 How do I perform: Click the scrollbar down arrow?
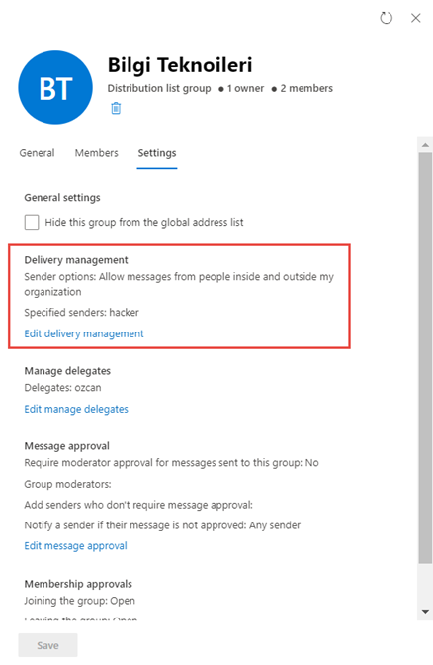(x=425, y=612)
